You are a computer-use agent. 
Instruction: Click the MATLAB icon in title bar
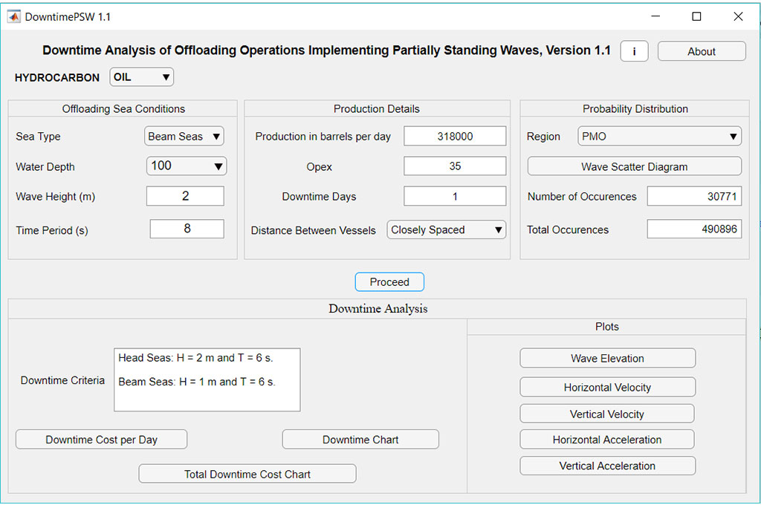click(14, 16)
